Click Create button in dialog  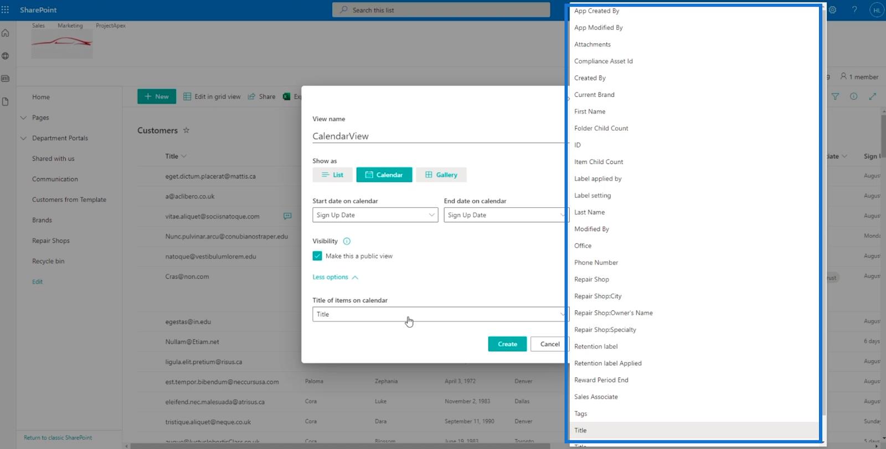[x=507, y=344]
